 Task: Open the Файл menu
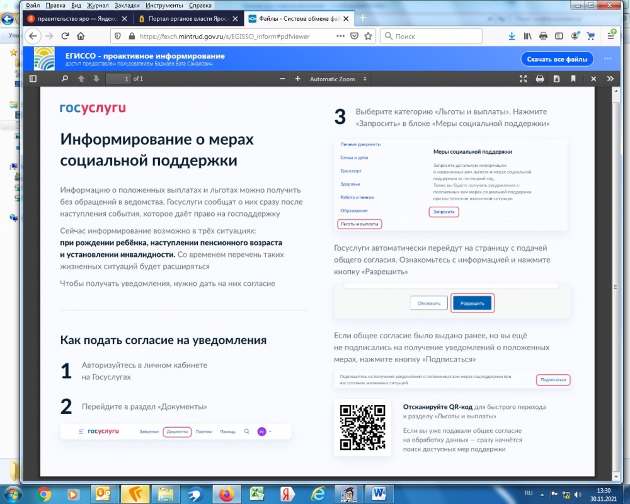33,5
